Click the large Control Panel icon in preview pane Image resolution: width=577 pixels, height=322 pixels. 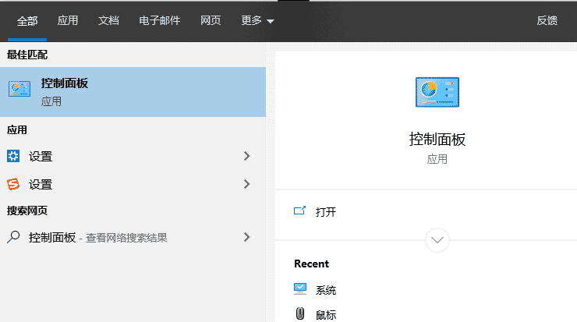click(x=437, y=93)
